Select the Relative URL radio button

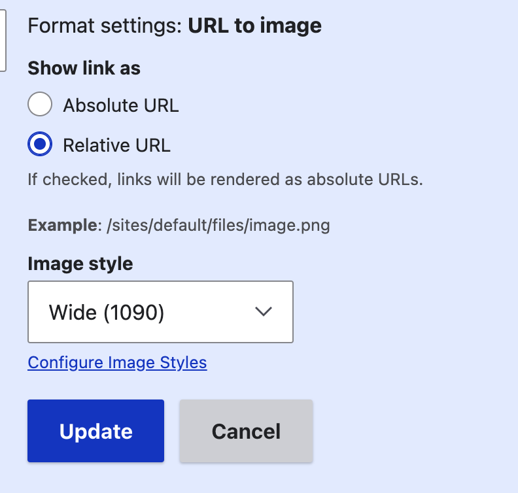pyautogui.click(x=40, y=144)
